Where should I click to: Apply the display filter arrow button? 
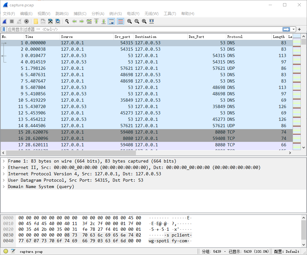(286, 29)
